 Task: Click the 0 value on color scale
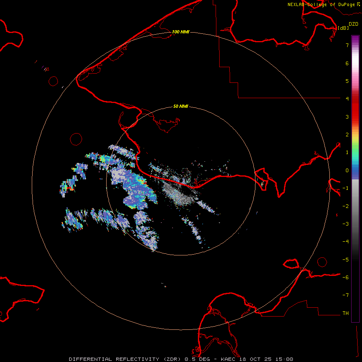click(x=347, y=171)
